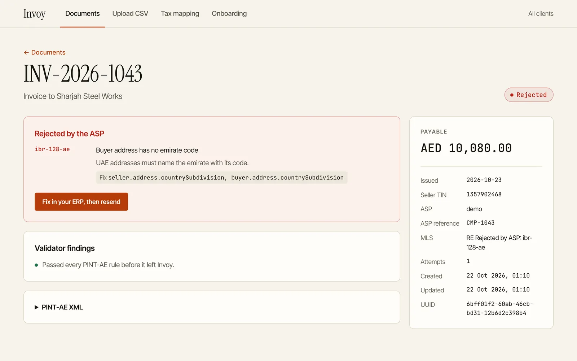
Task: Click Passed every PINT-AE rule finding
Action: (x=108, y=265)
